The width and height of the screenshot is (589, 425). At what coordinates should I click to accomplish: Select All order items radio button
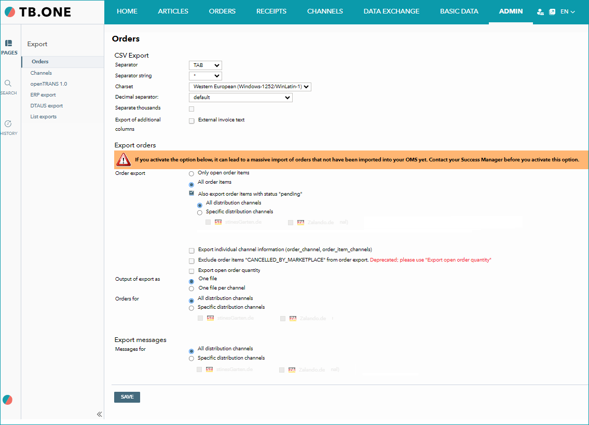click(x=191, y=185)
